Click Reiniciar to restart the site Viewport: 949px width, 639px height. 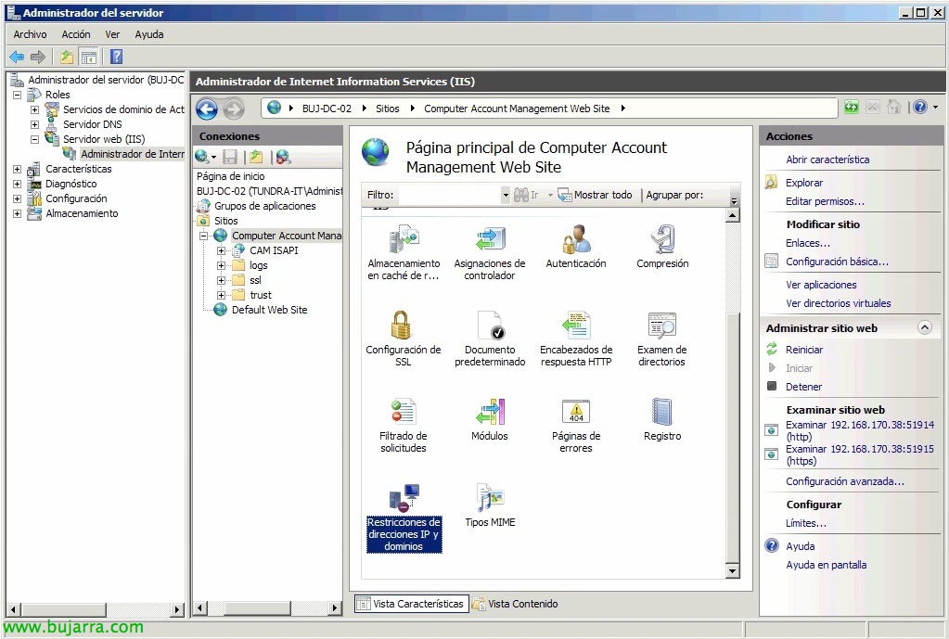click(804, 350)
